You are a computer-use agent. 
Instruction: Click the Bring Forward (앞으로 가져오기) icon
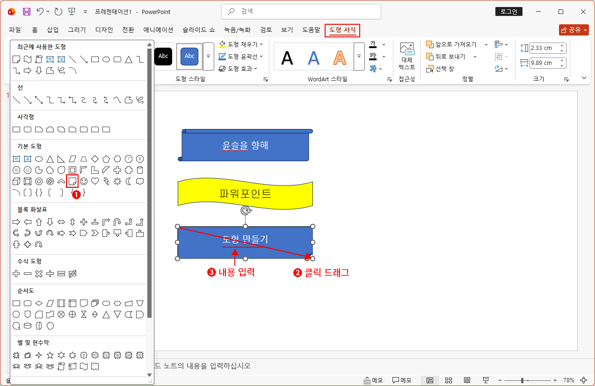pyautogui.click(x=430, y=44)
